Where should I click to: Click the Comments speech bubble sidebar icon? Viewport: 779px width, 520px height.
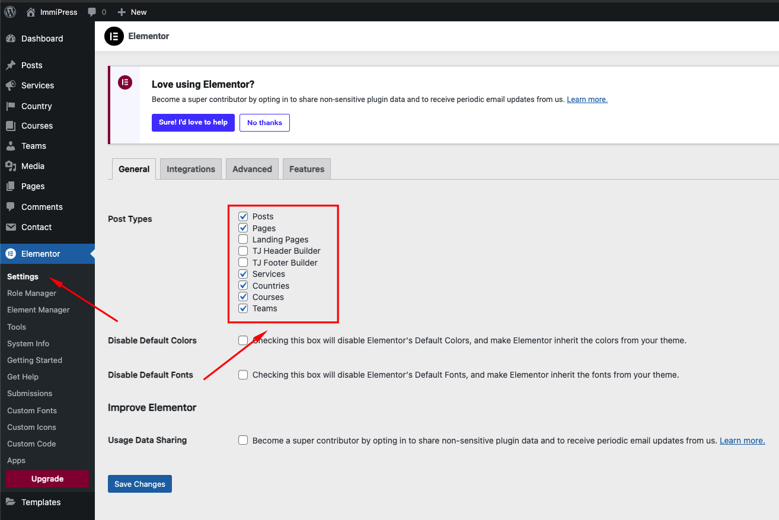[x=11, y=207]
